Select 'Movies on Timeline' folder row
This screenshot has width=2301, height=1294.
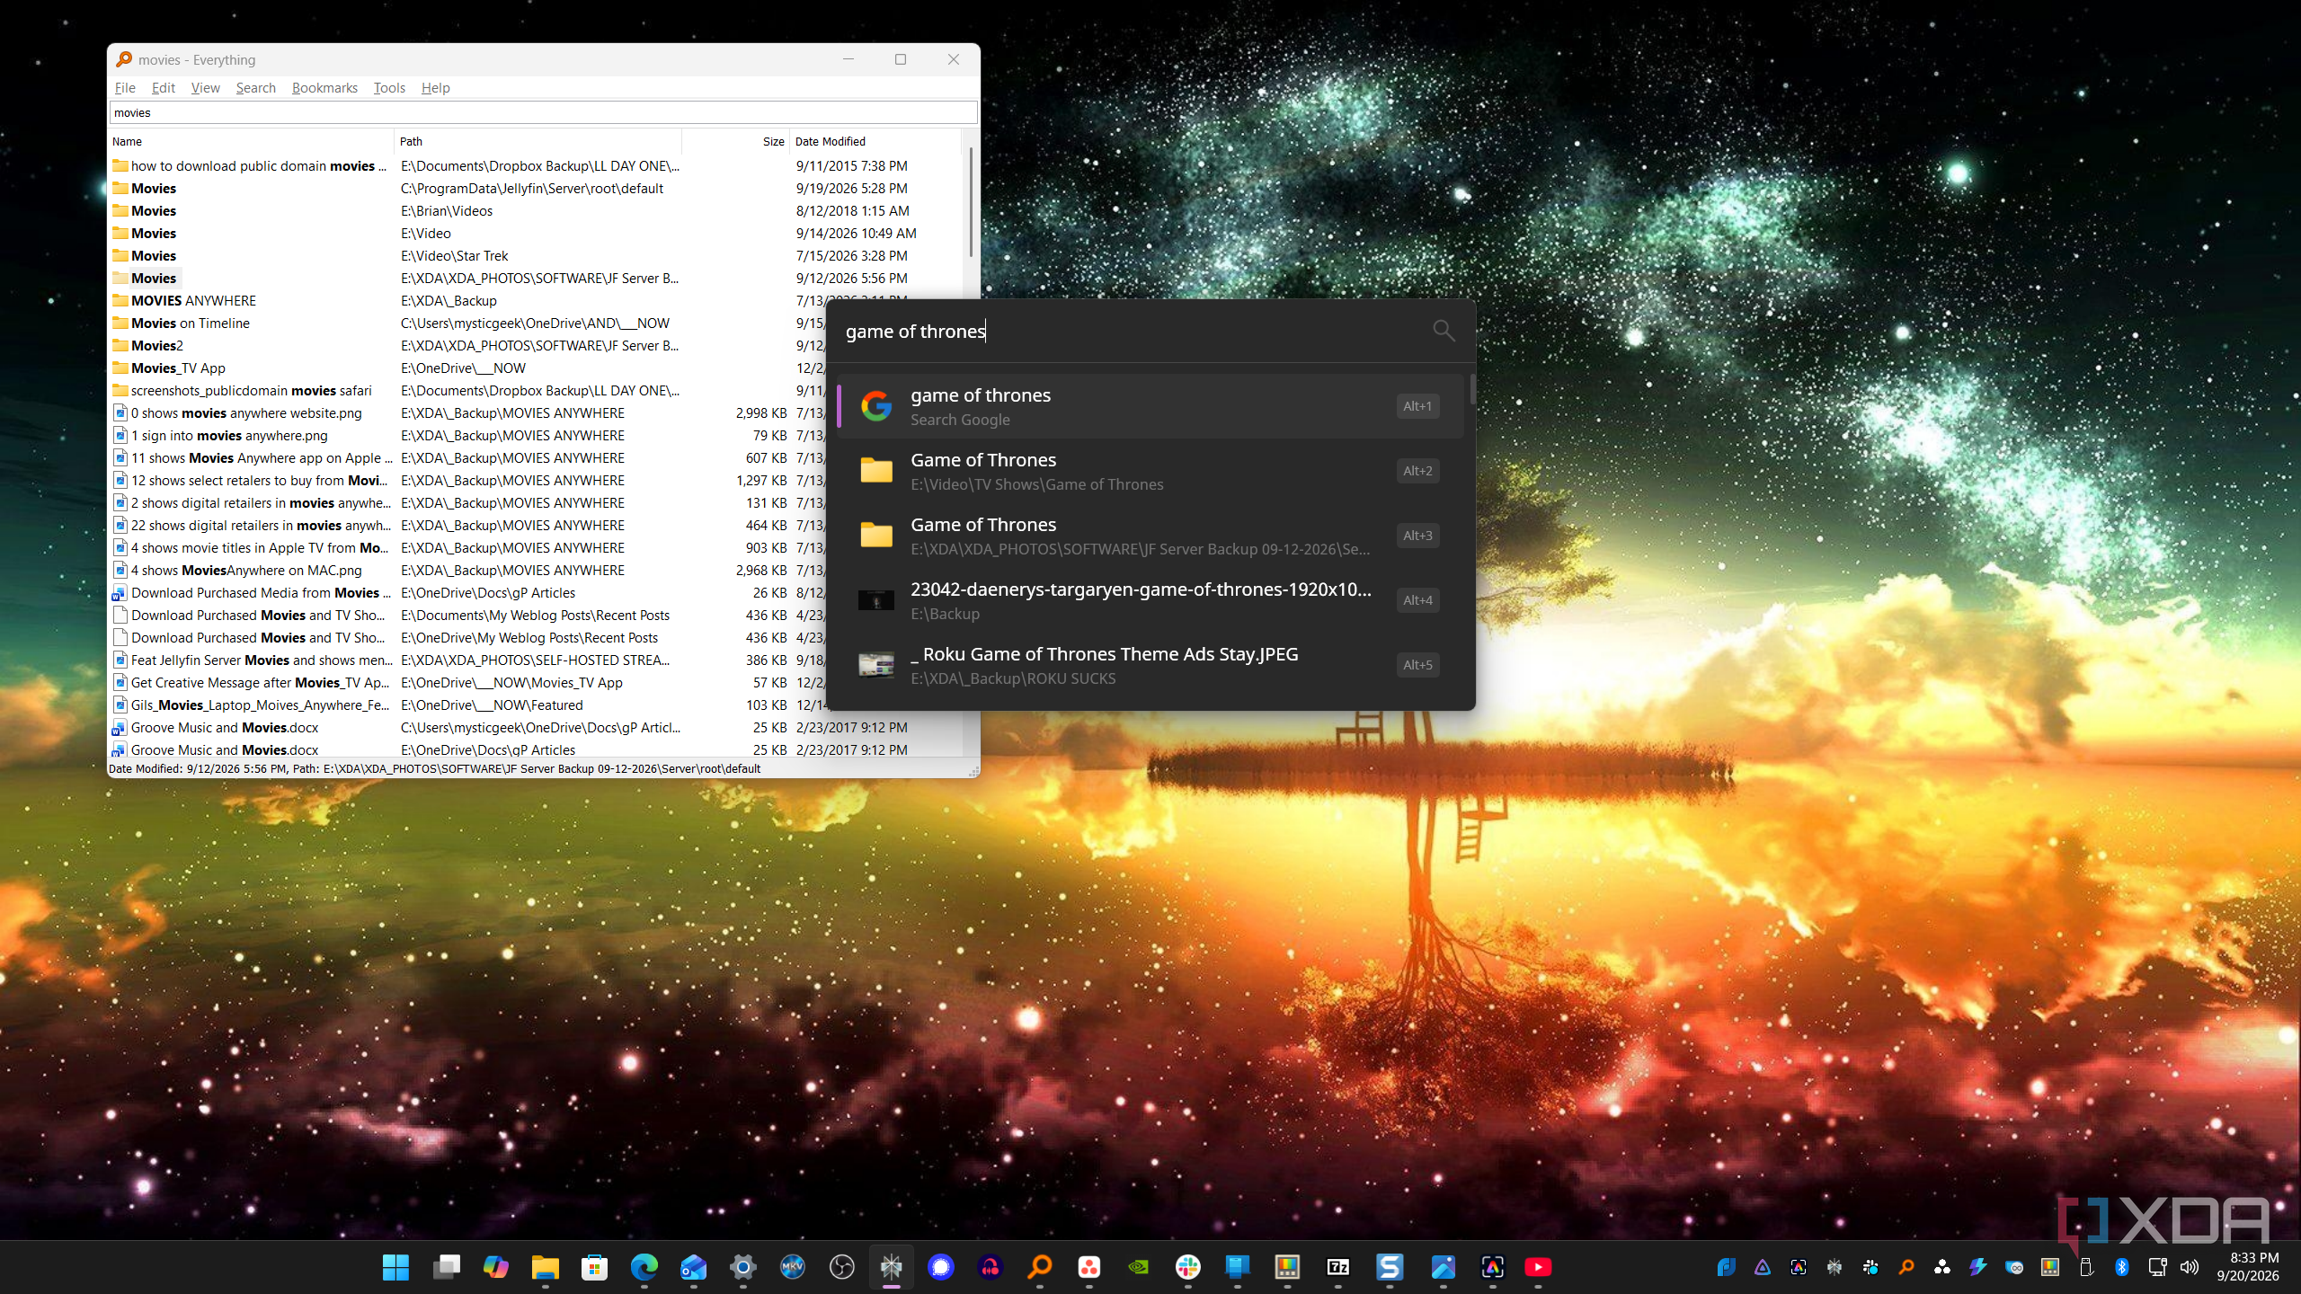point(467,323)
